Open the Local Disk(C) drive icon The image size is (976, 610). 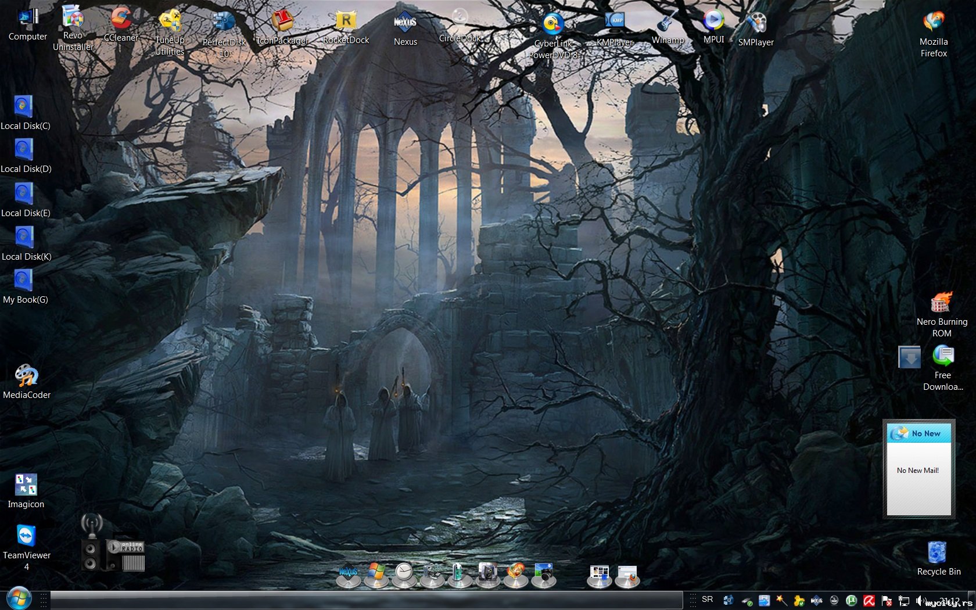(26, 113)
